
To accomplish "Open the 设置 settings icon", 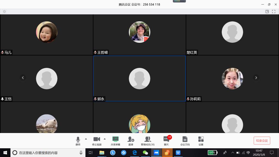I will (201, 141).
